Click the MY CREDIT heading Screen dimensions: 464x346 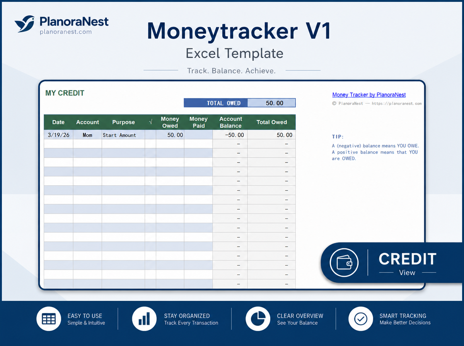coord(65,93)
